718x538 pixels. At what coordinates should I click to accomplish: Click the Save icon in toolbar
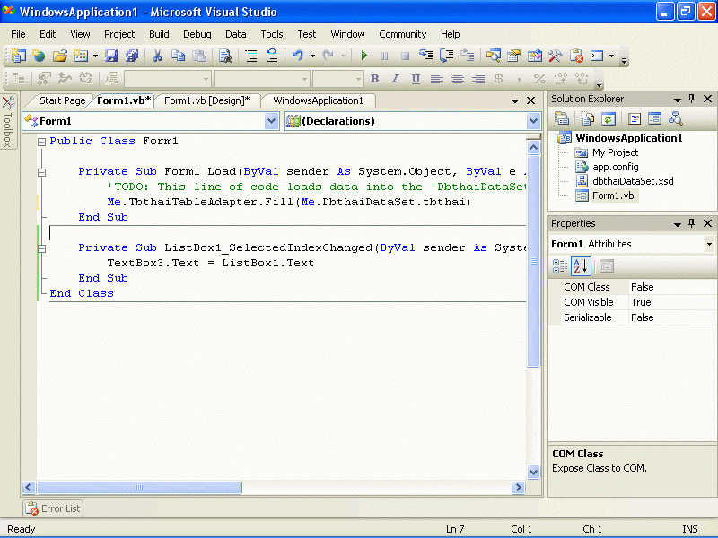(x=111, y=56)
